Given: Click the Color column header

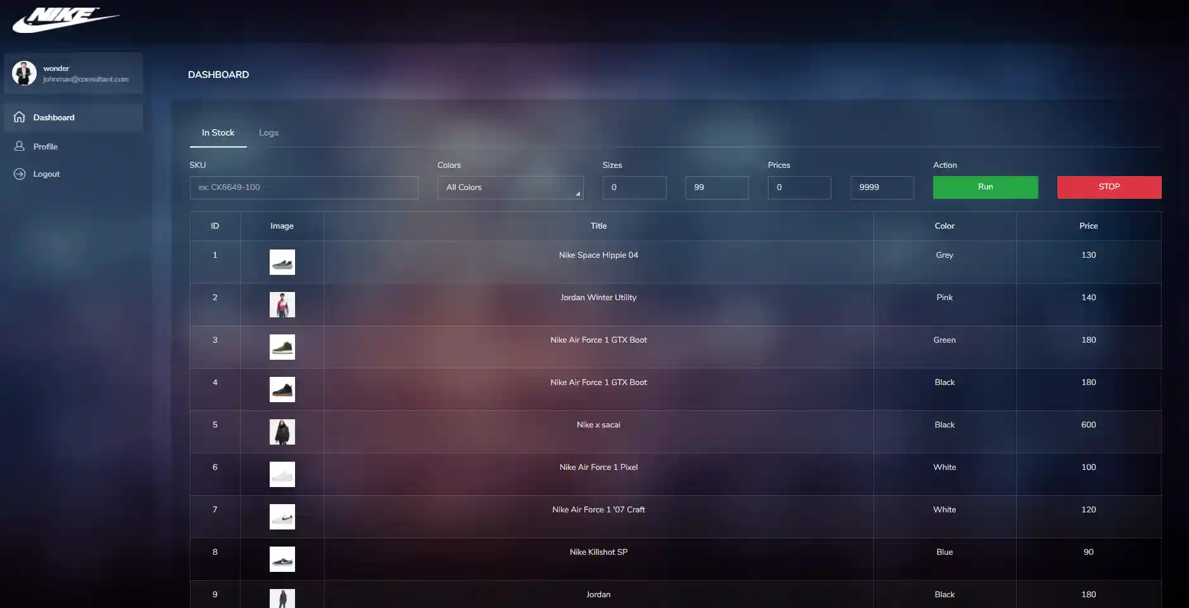Looking at the screenshot, I should tap(945, 226).
